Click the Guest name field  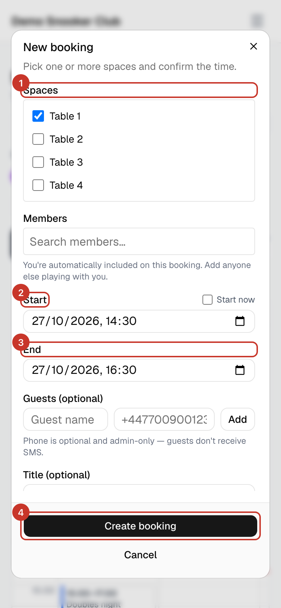coord(66,419)
